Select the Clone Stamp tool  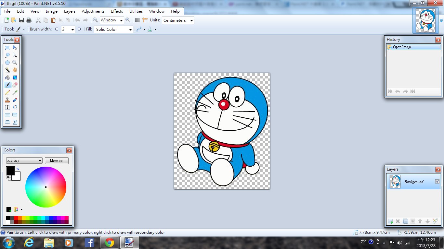(x=7, y=100)
